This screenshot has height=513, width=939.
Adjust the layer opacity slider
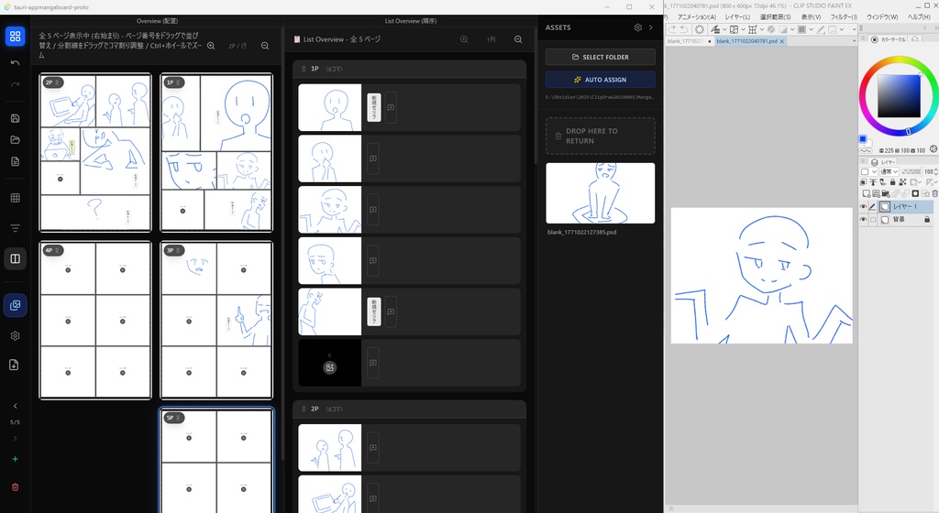[x=911, y=172]
